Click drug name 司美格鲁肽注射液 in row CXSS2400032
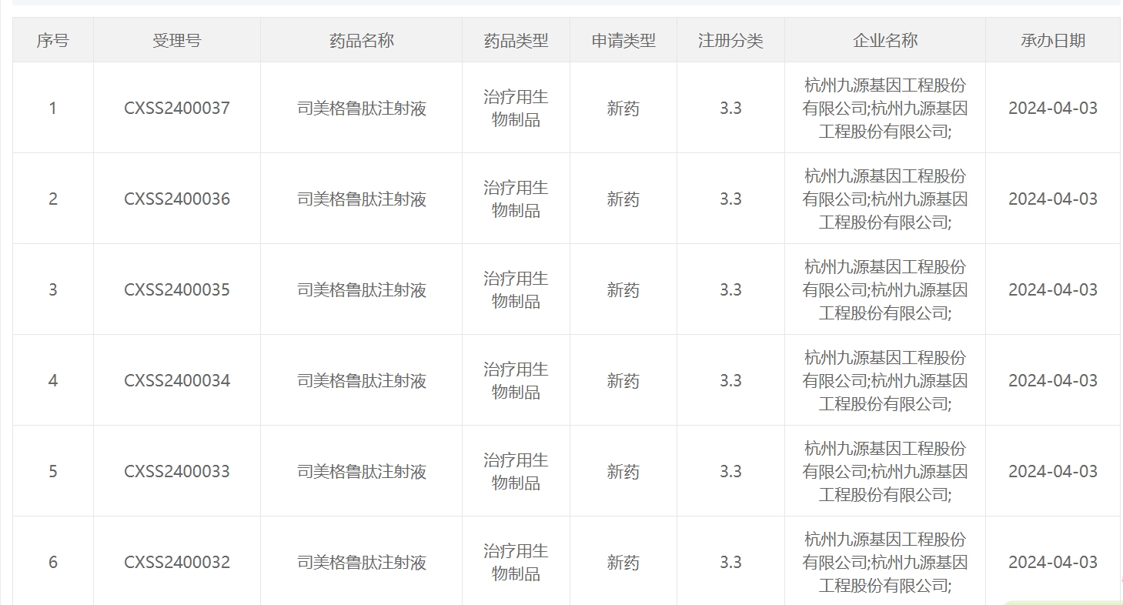This screenshot has height=605, width=1123. (x=362, y=563)
